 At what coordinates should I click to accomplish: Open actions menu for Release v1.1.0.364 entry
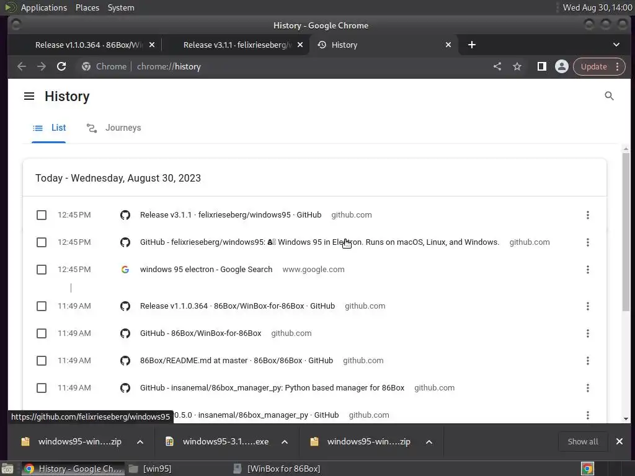[x=588, y=306]
